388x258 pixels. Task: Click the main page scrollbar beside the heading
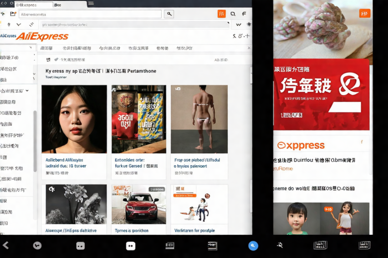[251, 75]
